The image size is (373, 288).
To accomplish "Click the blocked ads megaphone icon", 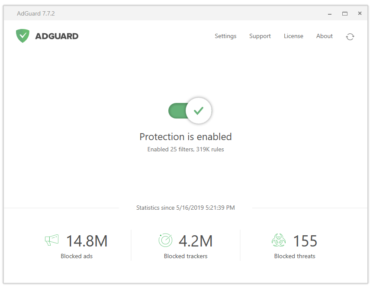I will point(51,240).
